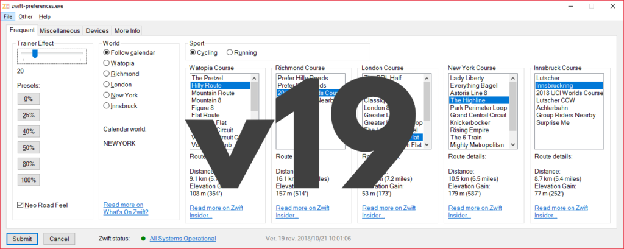
Task: Open the Other menu
Action: (x=26, y=16)
